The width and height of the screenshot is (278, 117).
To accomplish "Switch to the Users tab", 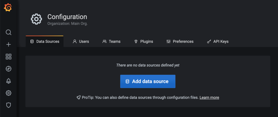I will pos(81,42).
